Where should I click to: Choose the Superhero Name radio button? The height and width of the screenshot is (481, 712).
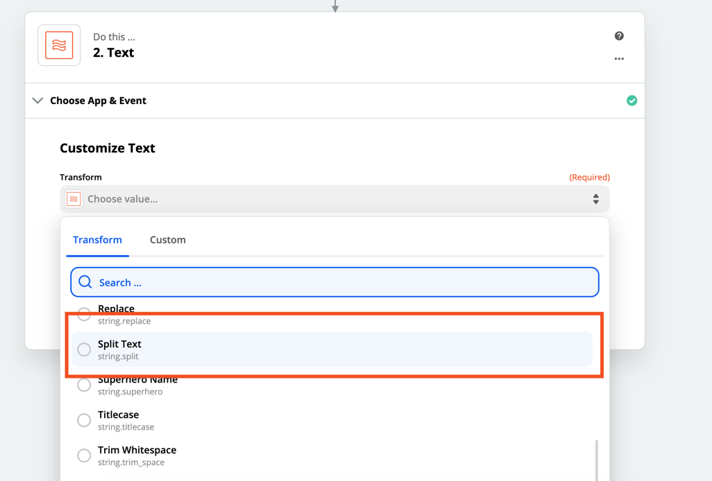coord(84,385)
